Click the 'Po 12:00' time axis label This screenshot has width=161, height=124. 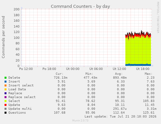pos(26,69)
